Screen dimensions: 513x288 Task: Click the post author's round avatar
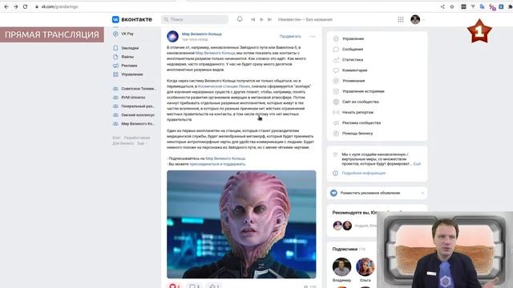coord(172,36)
